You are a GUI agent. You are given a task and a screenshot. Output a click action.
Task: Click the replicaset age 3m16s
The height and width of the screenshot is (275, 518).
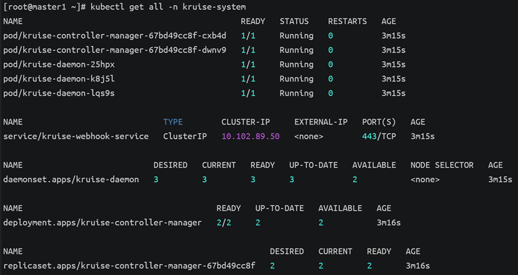(x=418, y=266)
